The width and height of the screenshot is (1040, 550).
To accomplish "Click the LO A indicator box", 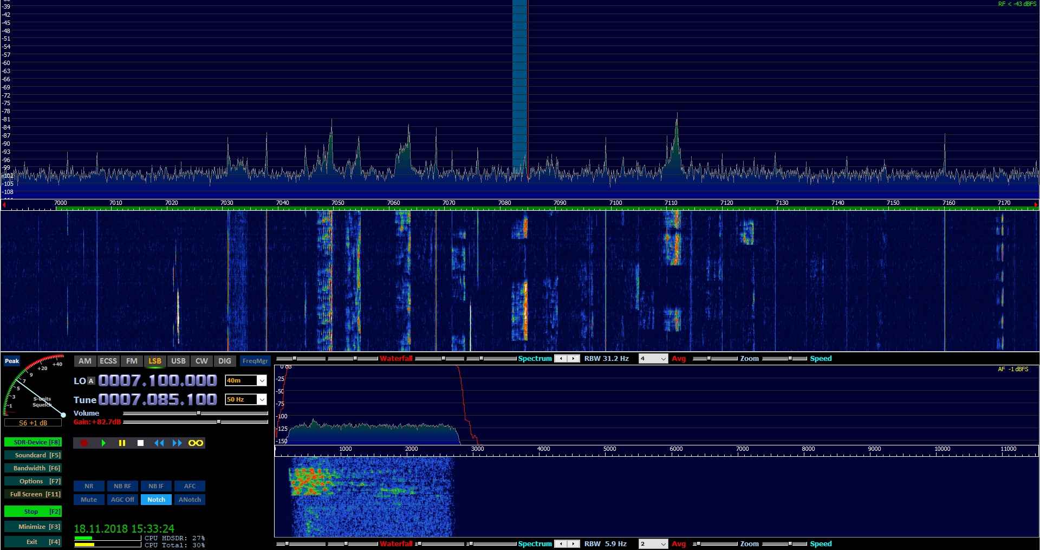I will 91,381.
